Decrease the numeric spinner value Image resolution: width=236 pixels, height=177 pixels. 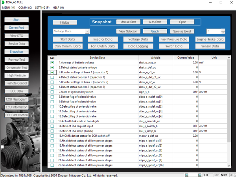coord(223,33)
